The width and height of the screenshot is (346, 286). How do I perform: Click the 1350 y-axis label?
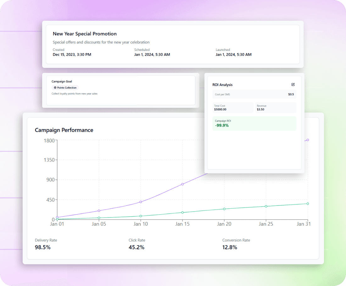[49, 160]
